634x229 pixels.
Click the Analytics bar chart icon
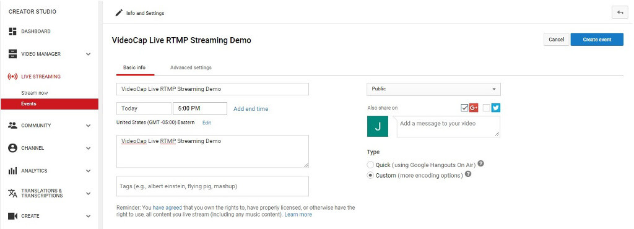[12, 171]
